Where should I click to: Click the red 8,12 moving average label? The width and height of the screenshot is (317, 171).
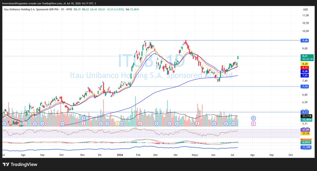(305, 68)
